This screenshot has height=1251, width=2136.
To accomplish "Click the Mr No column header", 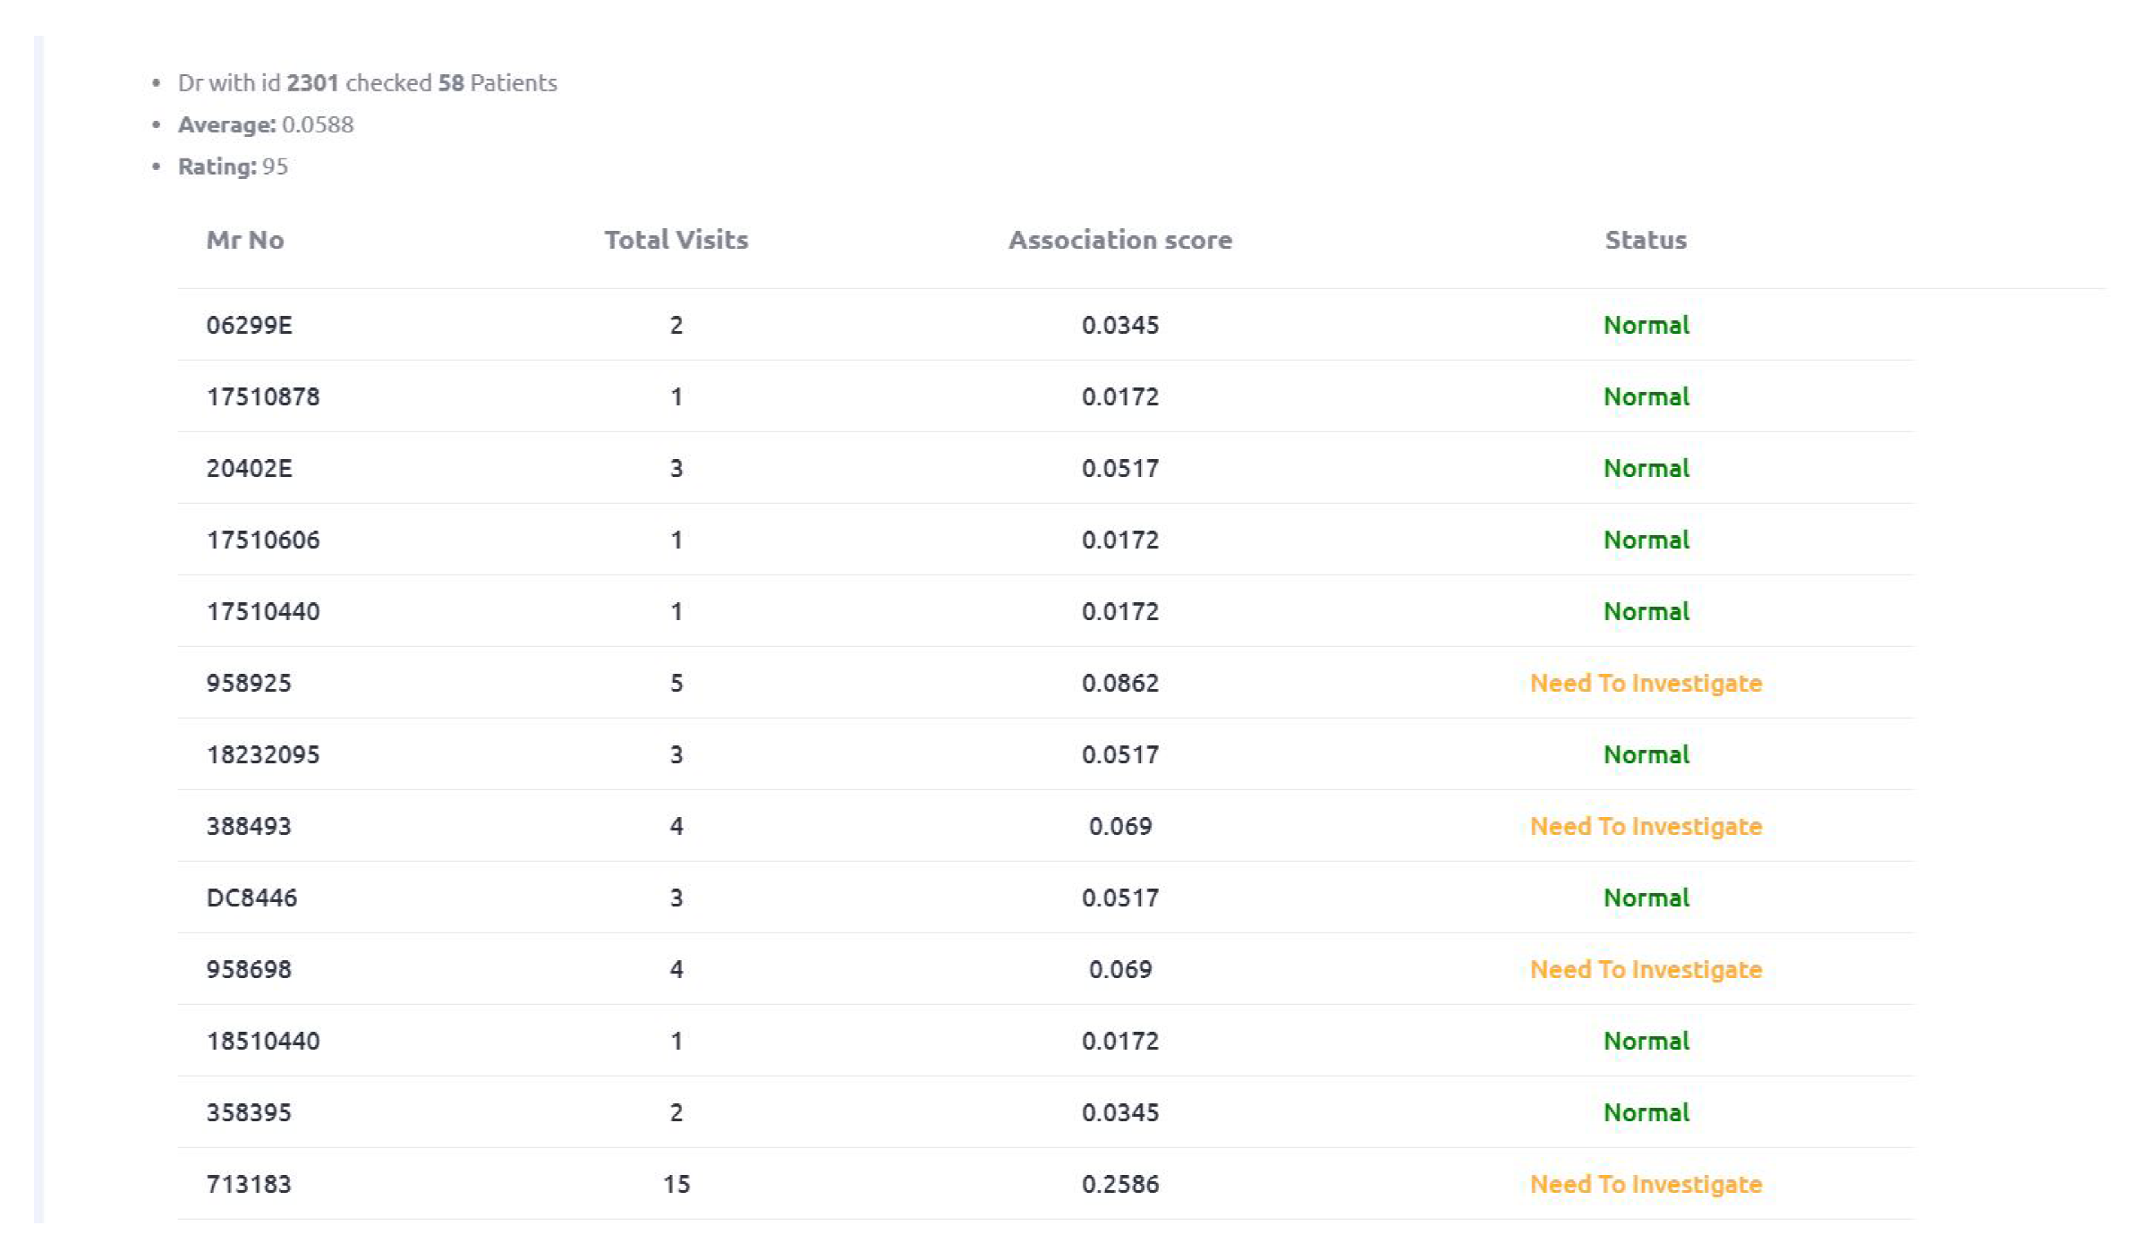I will (244, 240).
